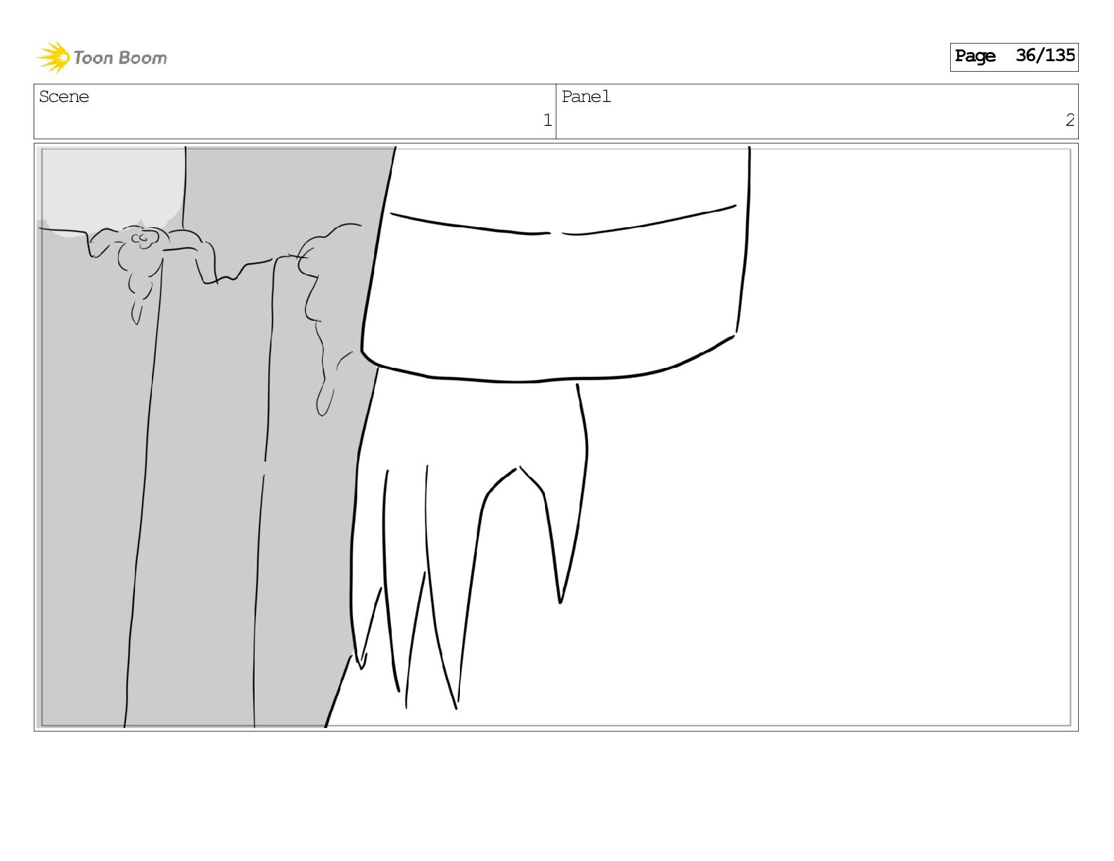Click the Toon Boom brand text
Viewport: 1114px width, 861px height.
(x=120, y=58)
